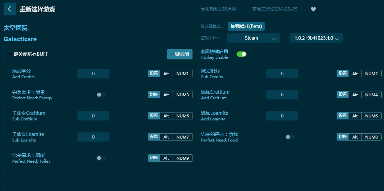384x191 pixels.
Task: Click the Add Credits value field
Action: tap(93, 74)
